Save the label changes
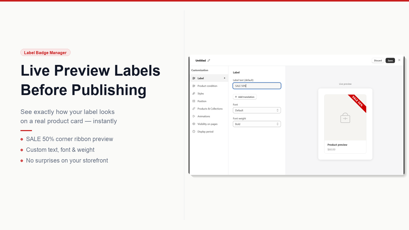Image resolution: width=409 pixels, height=230 pixels. (390, 61)
